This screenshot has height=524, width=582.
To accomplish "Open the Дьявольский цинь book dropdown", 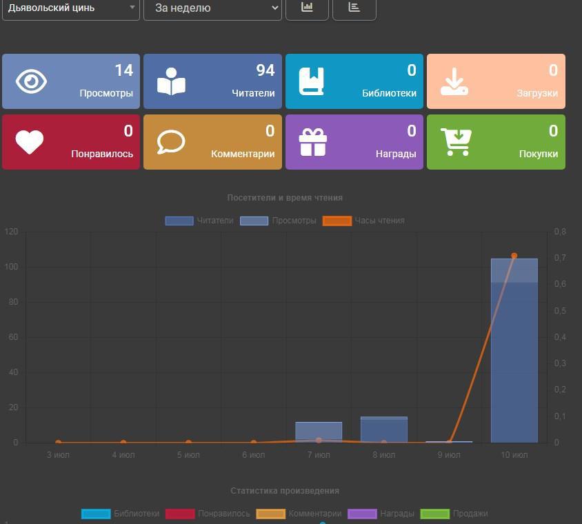I will [70, 8].
